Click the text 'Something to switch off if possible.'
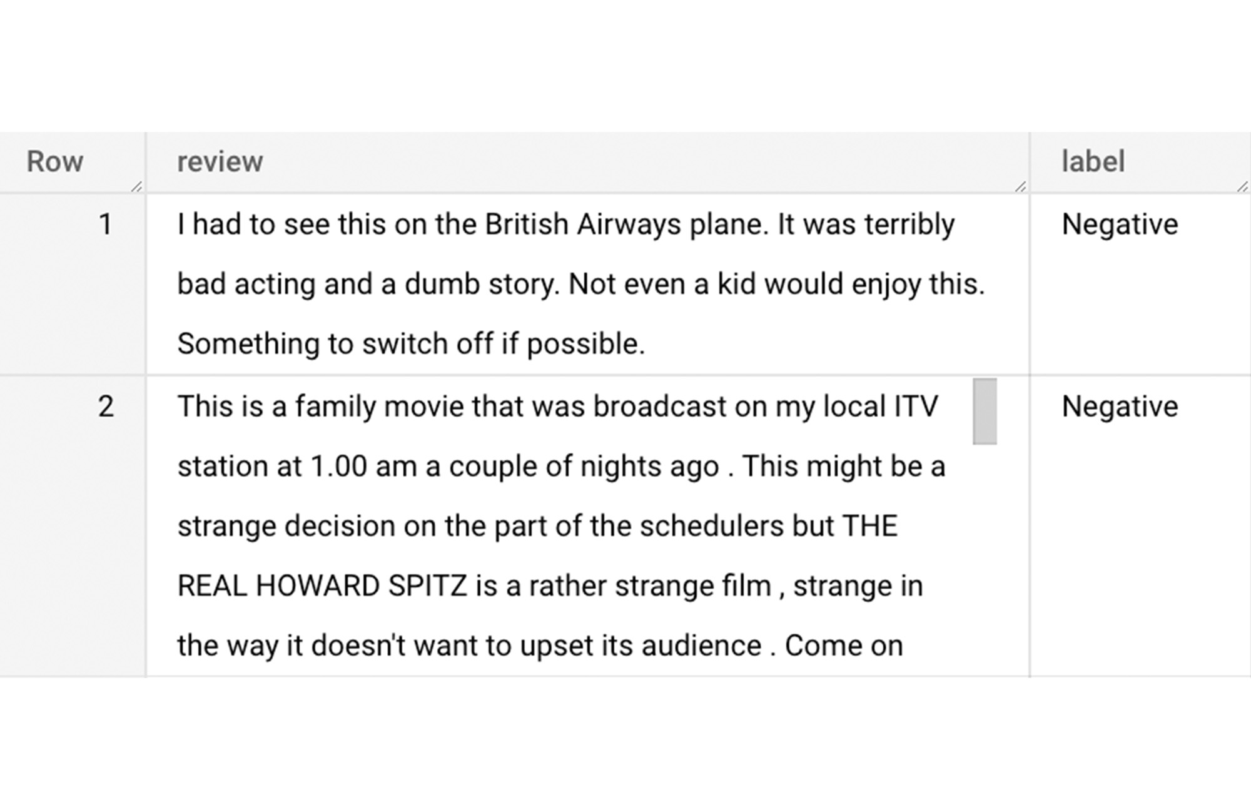This screenshot has height=810, width=1251. pos(411,344)
